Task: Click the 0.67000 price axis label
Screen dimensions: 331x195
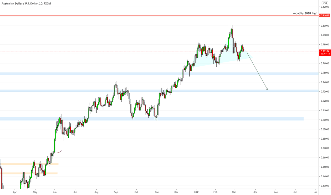Action: (x=325, y=148)
